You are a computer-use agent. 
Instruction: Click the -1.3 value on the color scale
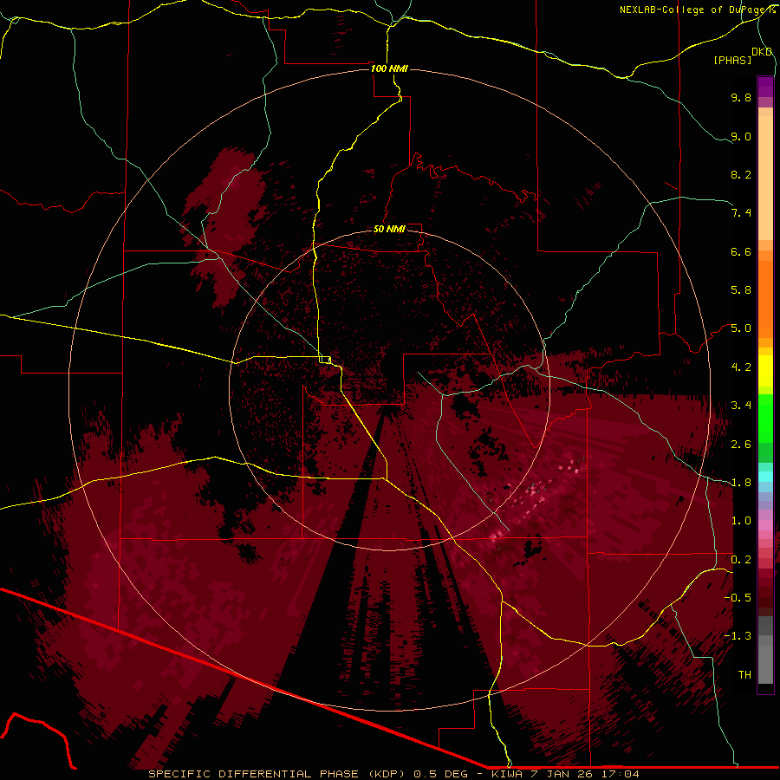(x=738, y=636)
